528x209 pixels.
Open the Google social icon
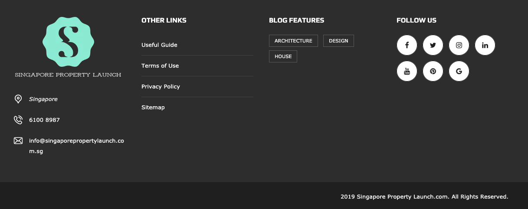click(459, 71)
